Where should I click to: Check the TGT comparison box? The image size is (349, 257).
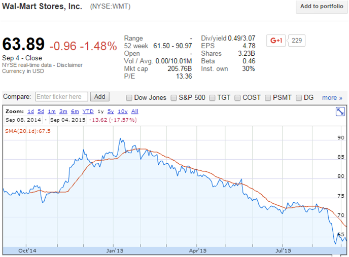pos(213,97)
